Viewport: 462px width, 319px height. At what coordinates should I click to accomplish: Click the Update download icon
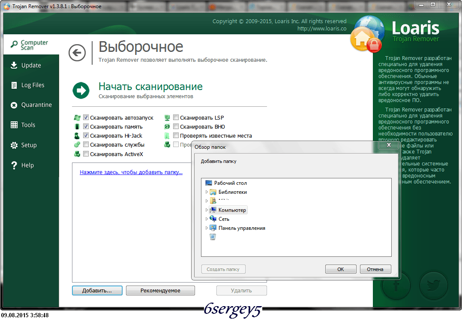pos(14,65)
